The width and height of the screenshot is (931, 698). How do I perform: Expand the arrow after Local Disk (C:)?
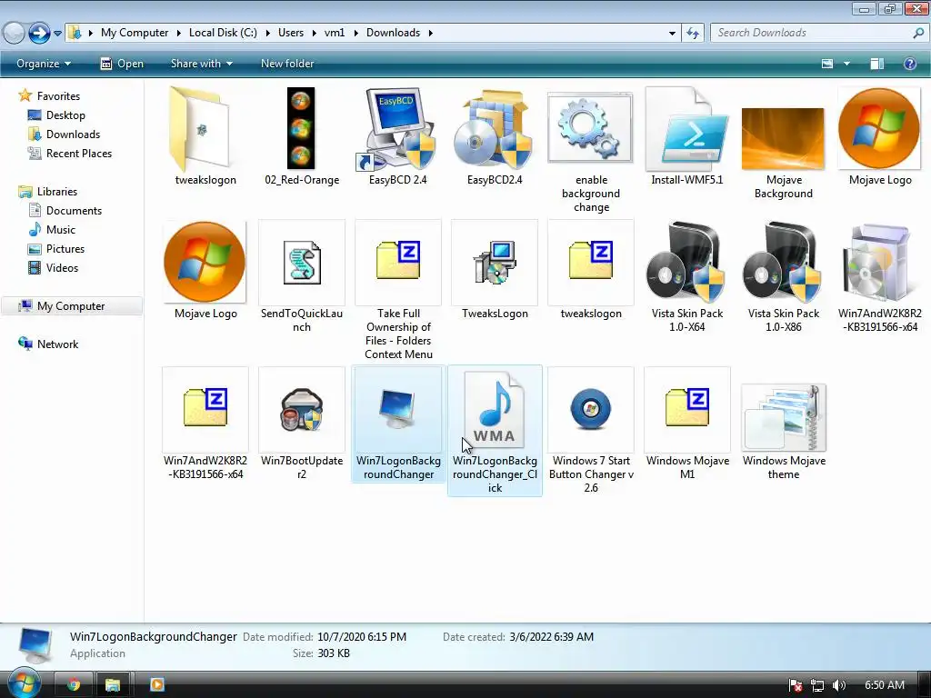[x=267, y=33]
